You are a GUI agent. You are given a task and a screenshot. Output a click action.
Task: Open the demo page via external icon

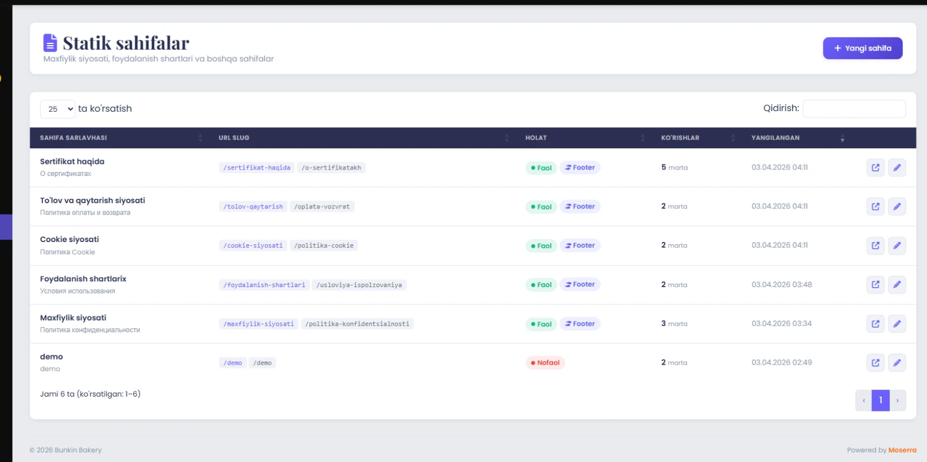[875, 363]
